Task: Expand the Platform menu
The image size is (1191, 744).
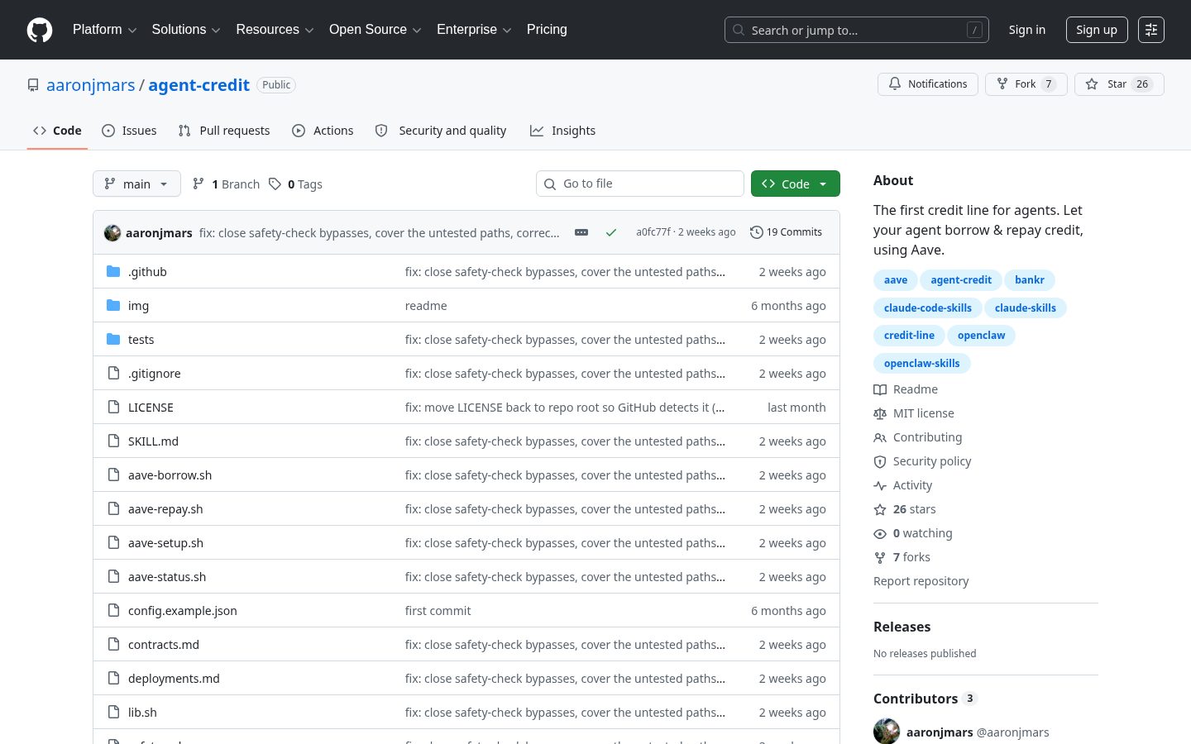Action: pos(105,30)
